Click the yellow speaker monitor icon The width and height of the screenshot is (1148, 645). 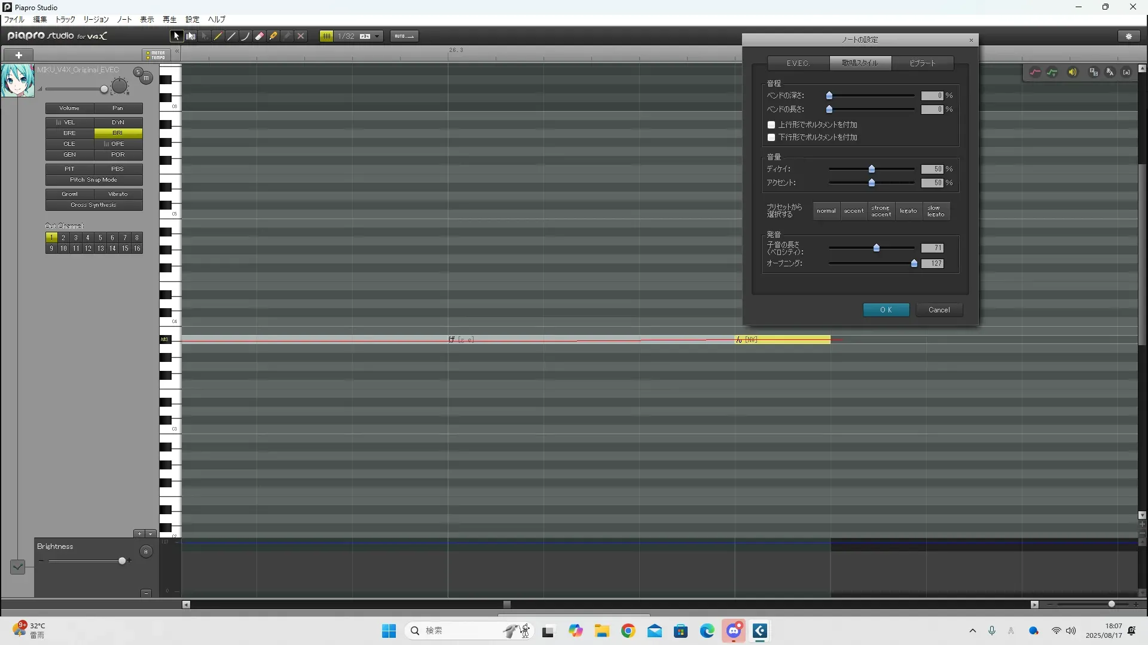(x=1073, y=72)
